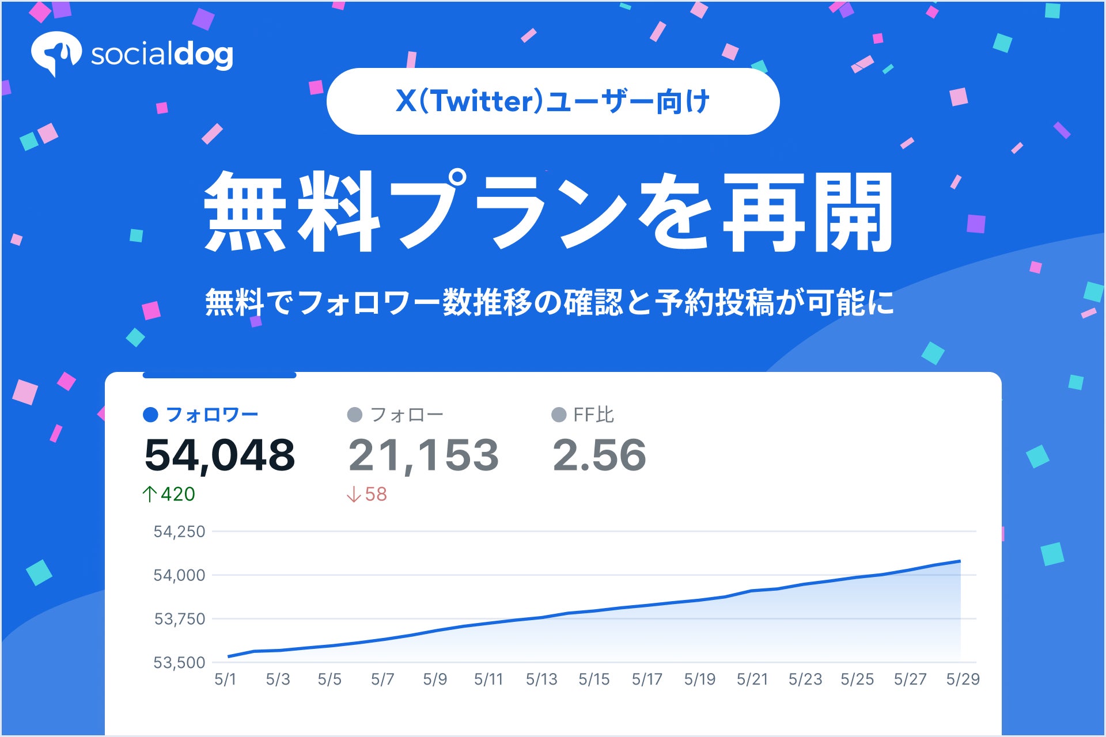Image resolution: width=1106 pixels, height=737 pixels.
Task: Click the X(Twitter)ユーザー向け pill banner
Action: pos(552,101)
